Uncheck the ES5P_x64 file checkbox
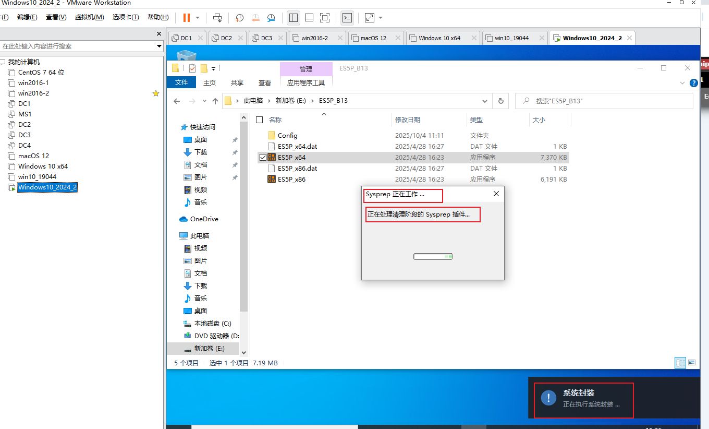The width and height of the screenshot is (709, 429). 263,157
